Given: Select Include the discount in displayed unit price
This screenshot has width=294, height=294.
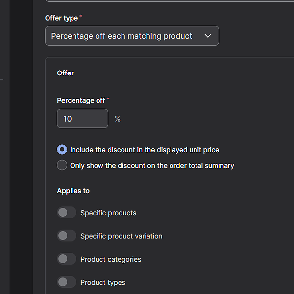Looking at the screenshot, I should [x=62, y=149].
